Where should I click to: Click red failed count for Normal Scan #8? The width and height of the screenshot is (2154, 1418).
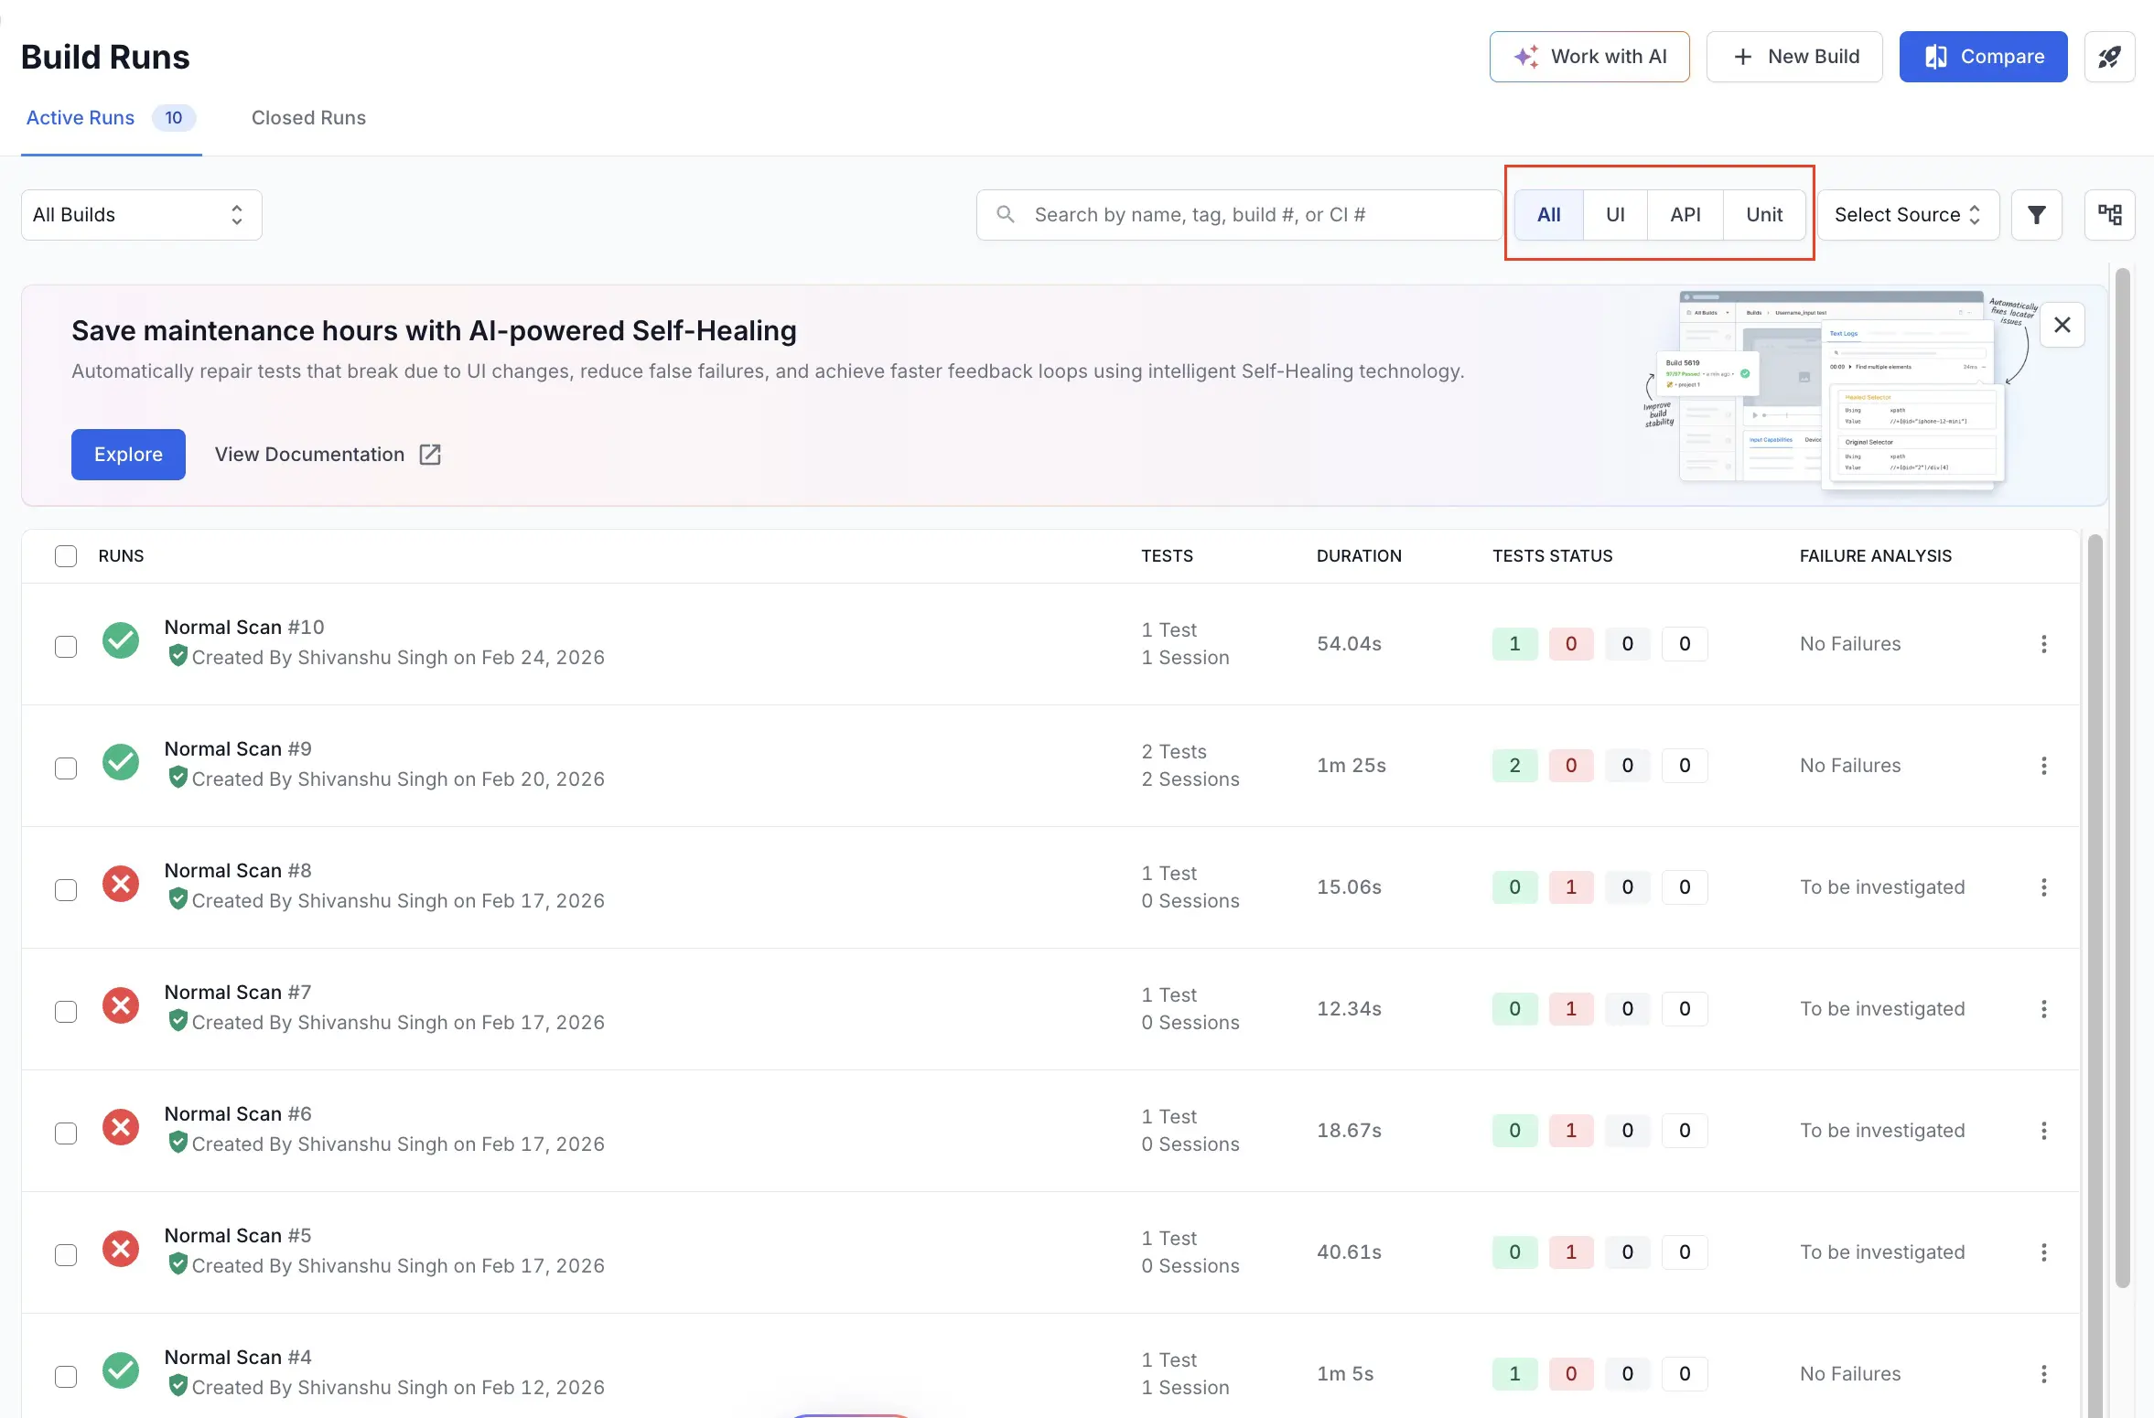point(1571,887)
